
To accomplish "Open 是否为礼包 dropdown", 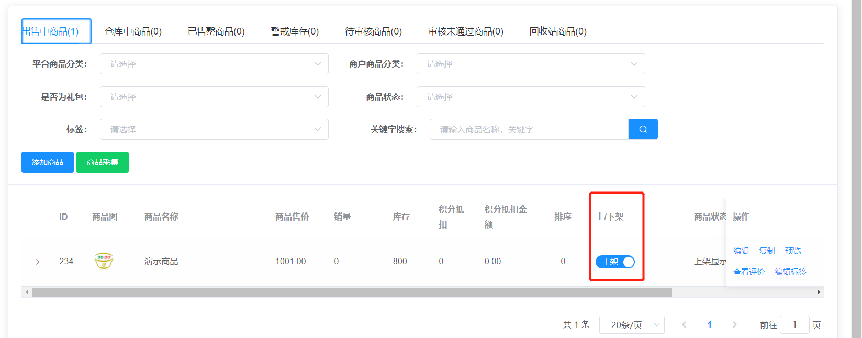I will 214,97.
